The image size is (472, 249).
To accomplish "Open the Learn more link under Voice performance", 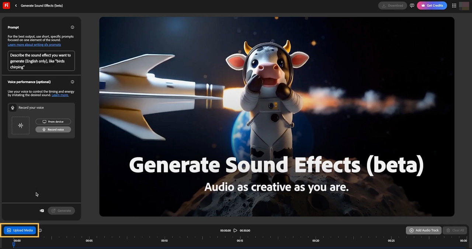I will point(60,95).
